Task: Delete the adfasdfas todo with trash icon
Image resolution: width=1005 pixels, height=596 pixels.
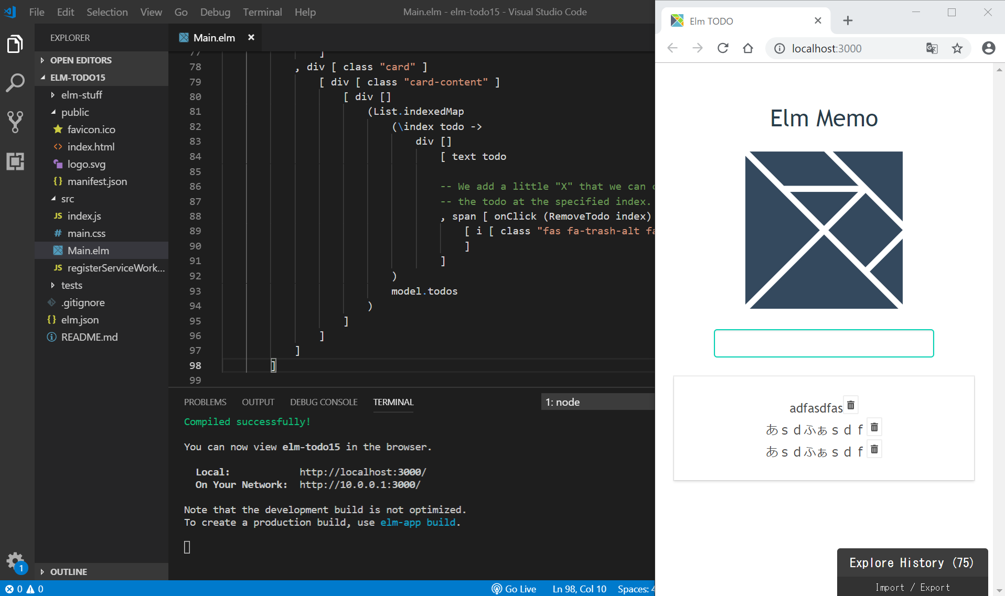Action: pyautogui.click(x=851, y=405)
